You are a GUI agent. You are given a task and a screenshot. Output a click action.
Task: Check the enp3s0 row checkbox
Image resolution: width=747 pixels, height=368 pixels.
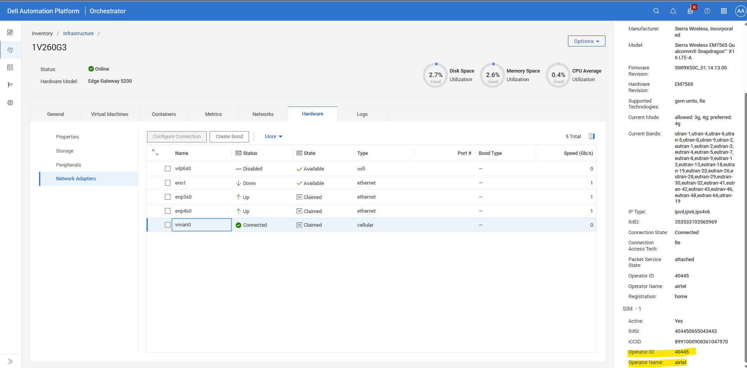pyautogui.click(x=168, y=197)
